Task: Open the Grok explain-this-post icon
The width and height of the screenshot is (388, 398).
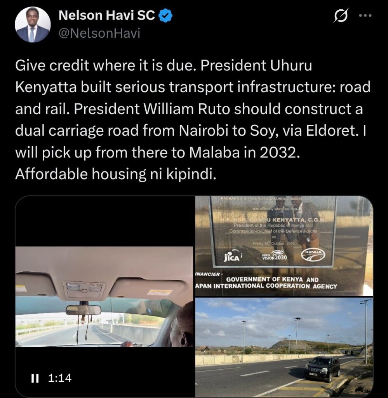Action: click(x=341, y=16)
